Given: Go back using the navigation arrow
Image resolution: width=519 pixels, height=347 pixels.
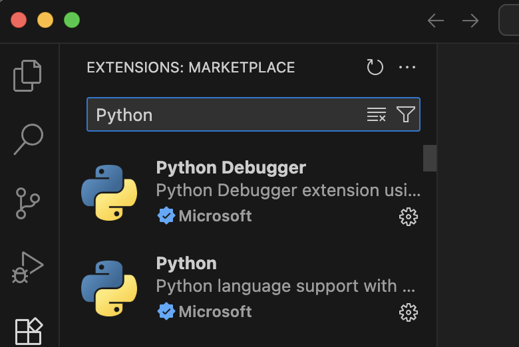Looking at the screenshot, I should 436,21.
